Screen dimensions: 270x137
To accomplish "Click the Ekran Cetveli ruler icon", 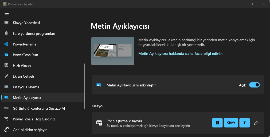I will pos(6,76).
